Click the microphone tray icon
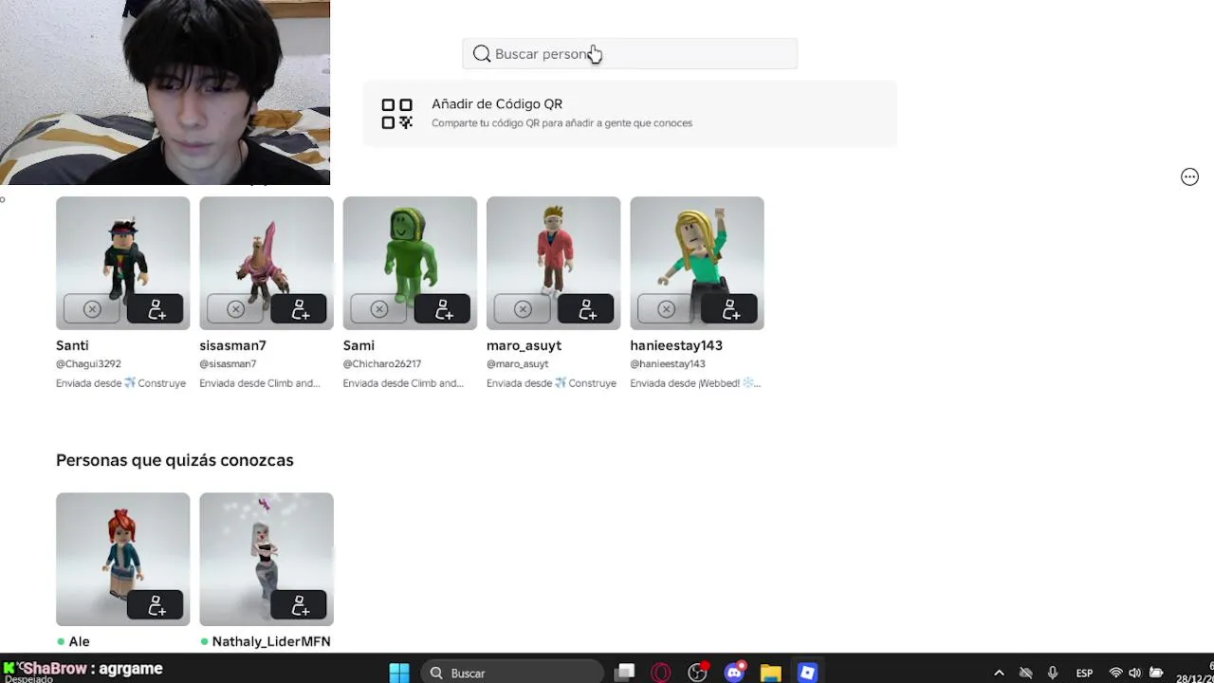Screen dimensions: 1214x683 point(1053,673)
